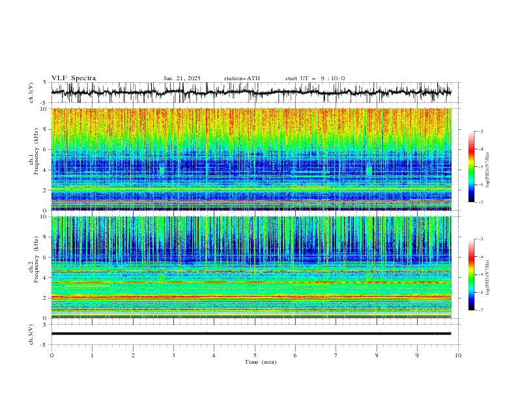Click the time axis tick label "0"
This screenshot has height=399, width=516.
51,355
